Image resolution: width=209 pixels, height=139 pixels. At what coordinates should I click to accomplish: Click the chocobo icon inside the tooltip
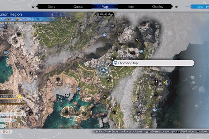tap(115, 63)
